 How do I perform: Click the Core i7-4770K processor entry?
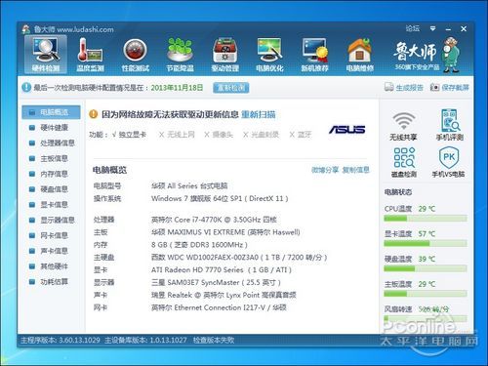(x=214, y=220)
